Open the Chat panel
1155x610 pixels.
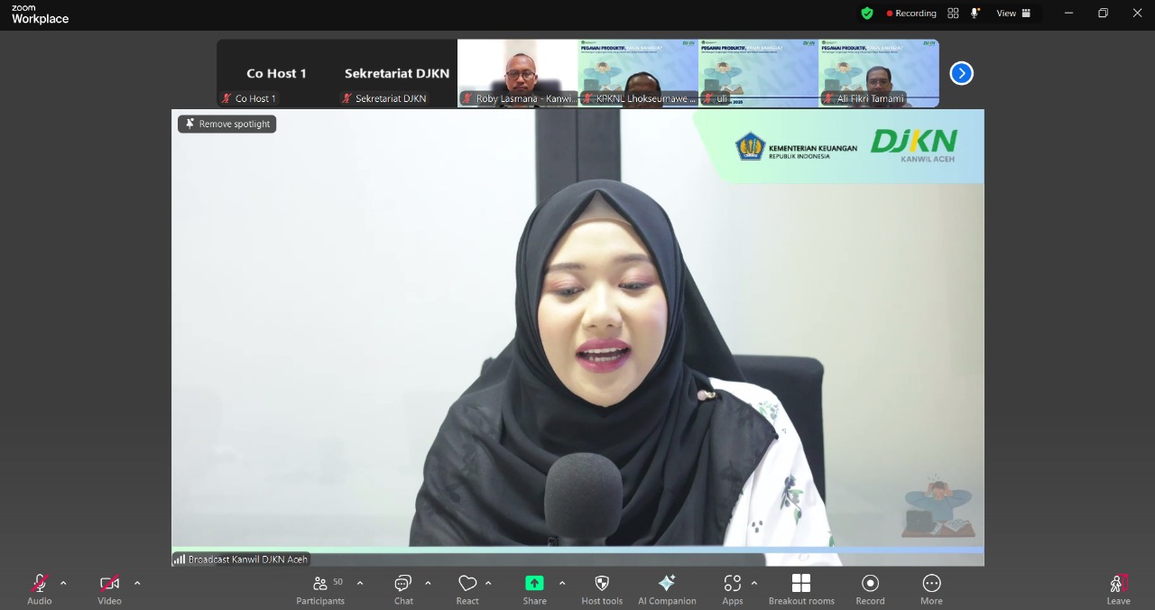coord(403,589)
